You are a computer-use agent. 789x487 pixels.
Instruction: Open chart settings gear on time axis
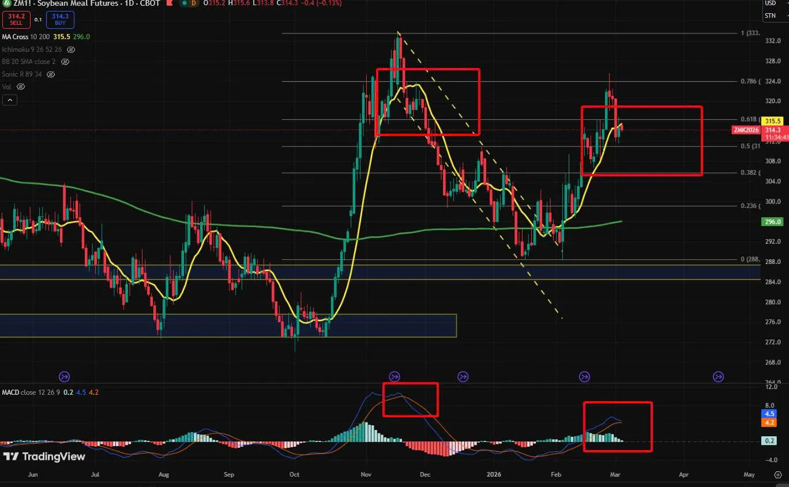click(777, 474)
